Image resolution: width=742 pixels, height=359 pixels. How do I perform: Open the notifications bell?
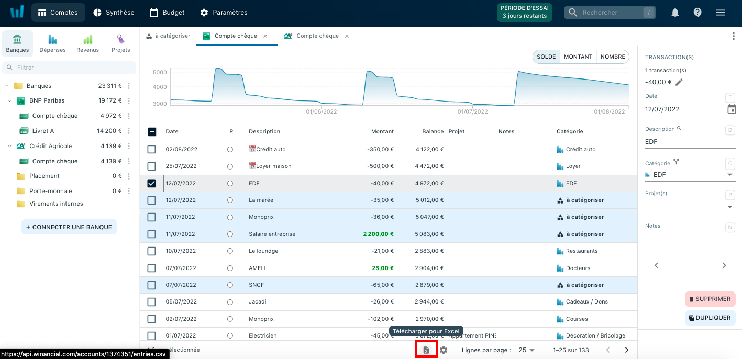[675, 13]
